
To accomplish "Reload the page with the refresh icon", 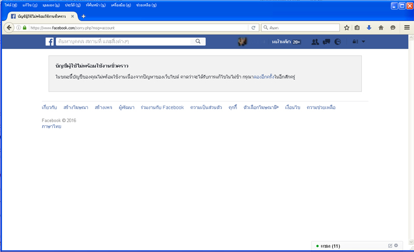I will (x=254, y=28).
